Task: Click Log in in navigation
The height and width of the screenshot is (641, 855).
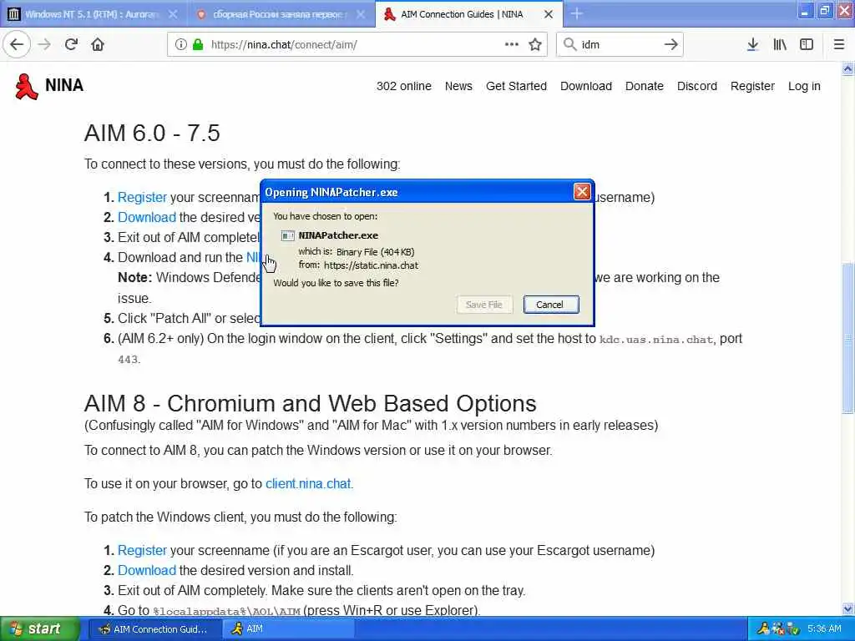Action: tap(804, 86)
